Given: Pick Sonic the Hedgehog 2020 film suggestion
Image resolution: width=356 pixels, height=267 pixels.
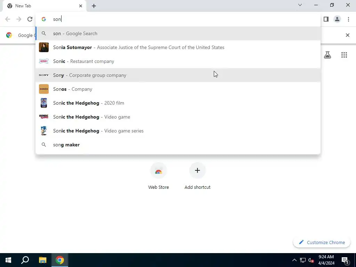Looking at the screenshot, I should pos(178,103).
